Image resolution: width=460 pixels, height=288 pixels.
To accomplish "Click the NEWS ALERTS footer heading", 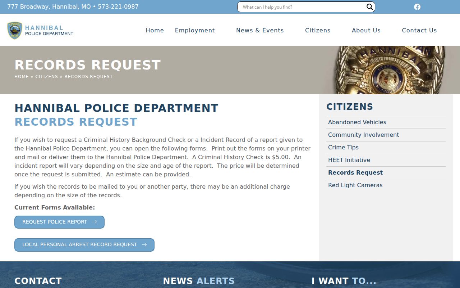I will [x=199, y=281].
